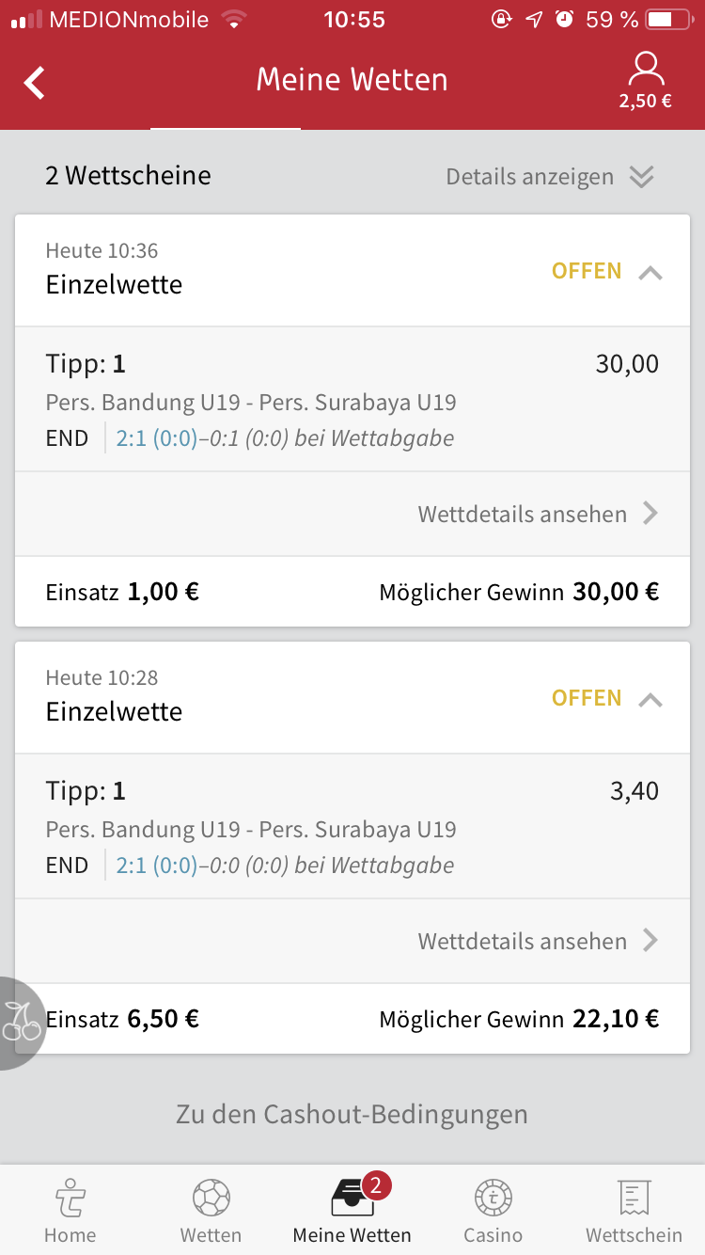
Task: Open the Home tab icon
Action: click(70, 1199)
